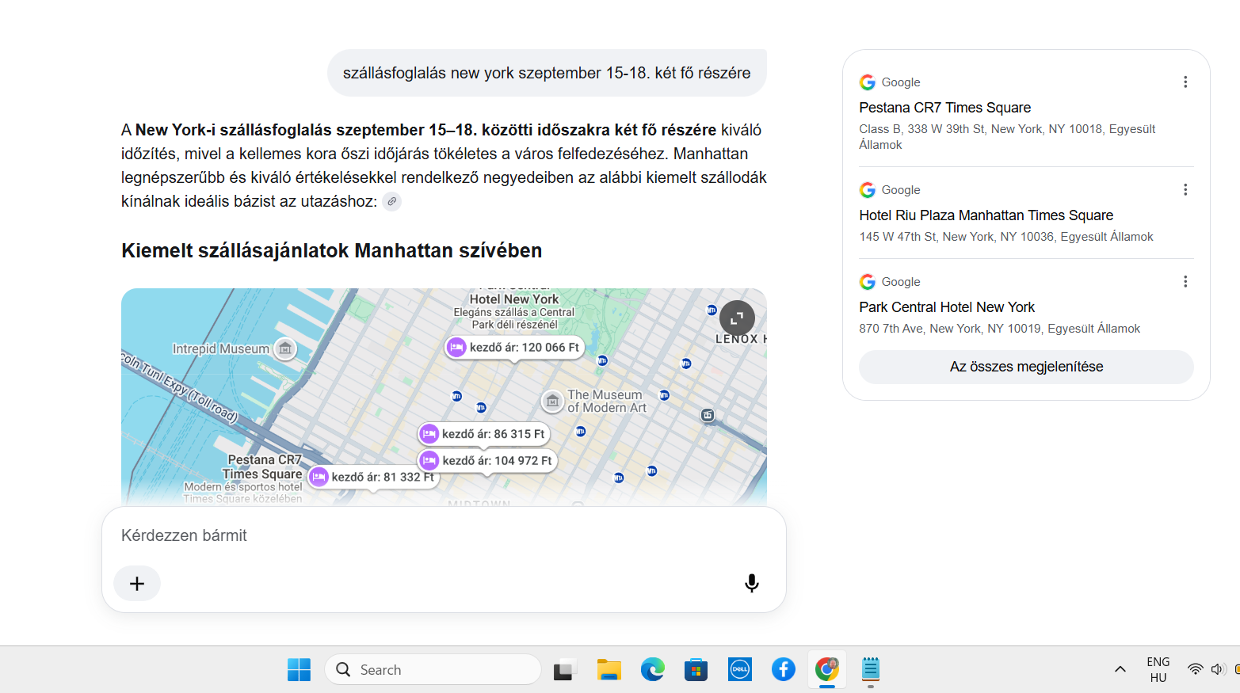1240x693 pixels.
Task: Open Task View from the taskbar
Action: [x=564, y=670]
